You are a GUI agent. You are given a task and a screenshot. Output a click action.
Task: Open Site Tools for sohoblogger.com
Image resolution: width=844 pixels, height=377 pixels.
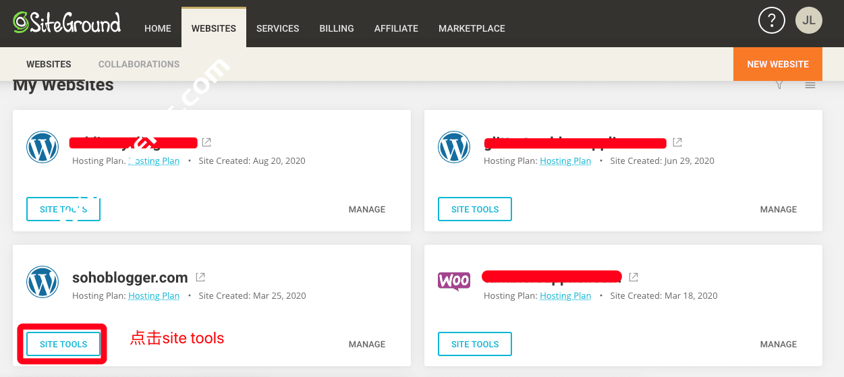pyautogui.click(x=63, y=344)
